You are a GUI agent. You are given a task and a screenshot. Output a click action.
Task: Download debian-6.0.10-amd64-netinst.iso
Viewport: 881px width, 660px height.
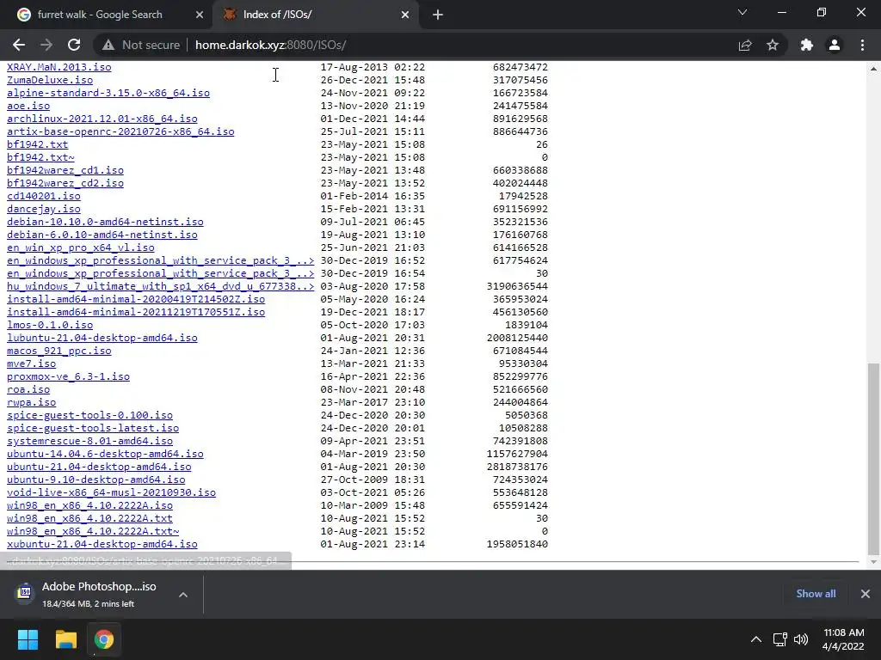[x=102, y=235]
